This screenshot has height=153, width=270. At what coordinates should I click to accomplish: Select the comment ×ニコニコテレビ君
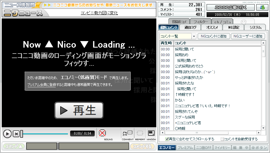point(188,123)
